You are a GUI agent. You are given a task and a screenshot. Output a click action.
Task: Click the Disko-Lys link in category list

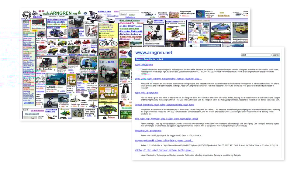125,39
